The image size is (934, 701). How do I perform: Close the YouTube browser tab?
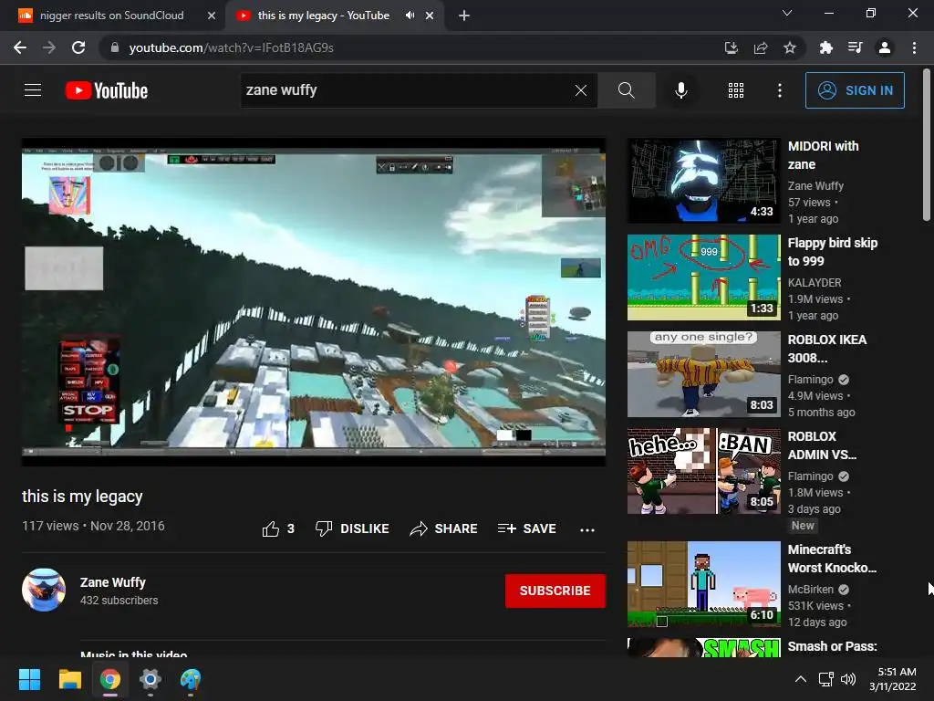[430, 16]
